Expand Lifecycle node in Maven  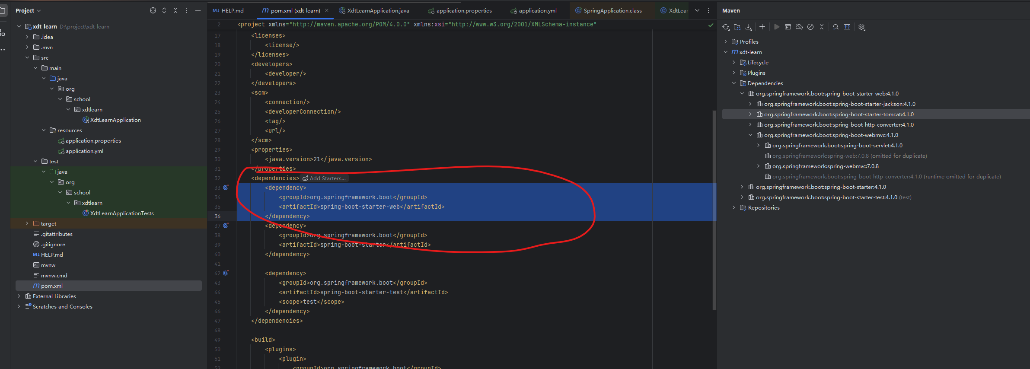click(734, 63)
